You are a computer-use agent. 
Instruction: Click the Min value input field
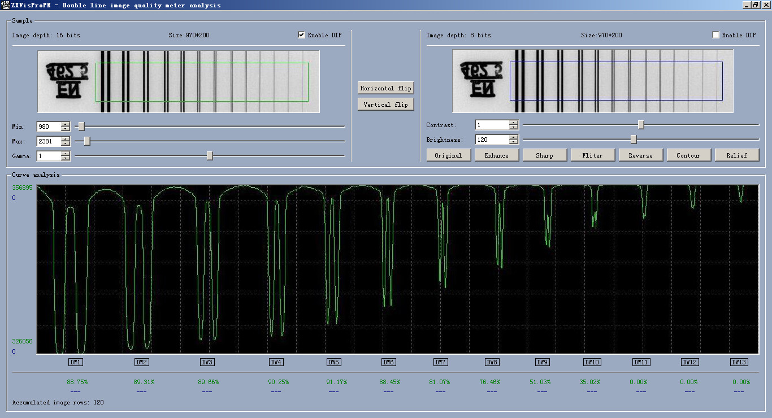(x=49, y=127)
